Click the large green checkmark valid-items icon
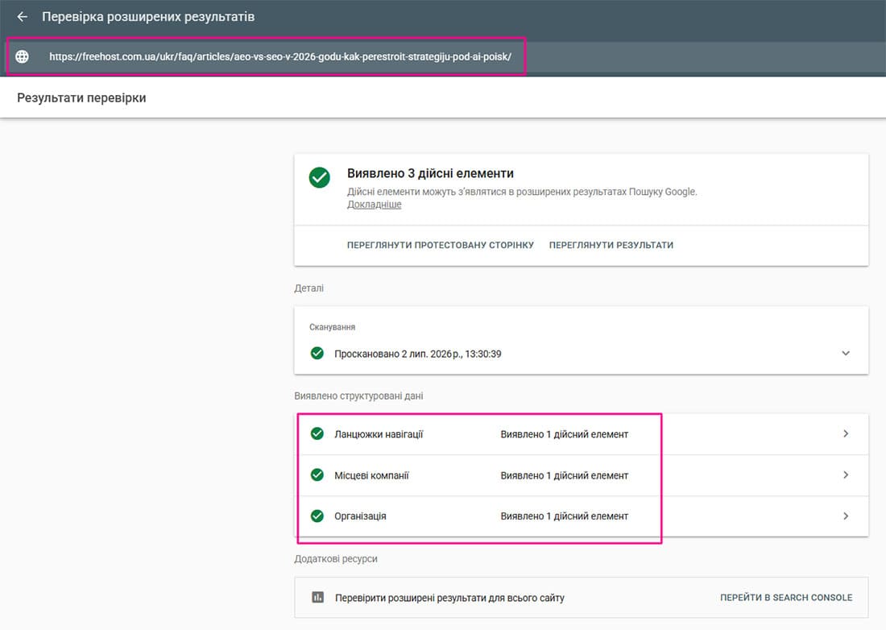Image resolution: width=886 pixels, height=630 pixels. (x=319, y=177)
